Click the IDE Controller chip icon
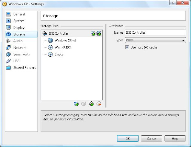Screen dimensions: 191x147 tap(44, 33)
